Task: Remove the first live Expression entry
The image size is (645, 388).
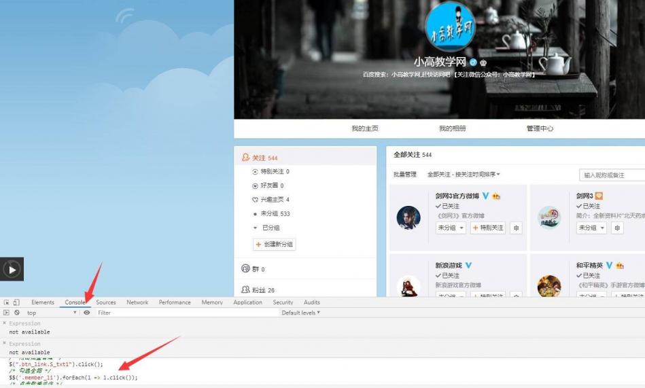Action: pos(5,323)
